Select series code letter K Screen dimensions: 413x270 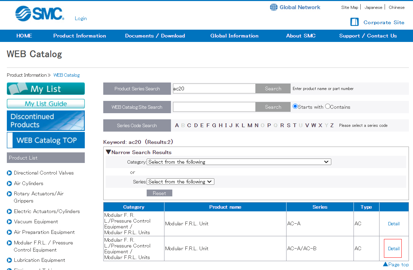point(237,125)
